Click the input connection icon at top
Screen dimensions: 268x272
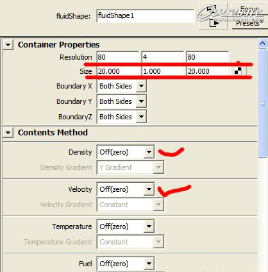click(x=212, y=8)
